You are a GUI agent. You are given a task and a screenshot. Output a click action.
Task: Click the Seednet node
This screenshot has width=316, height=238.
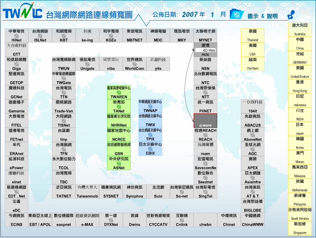205,177
